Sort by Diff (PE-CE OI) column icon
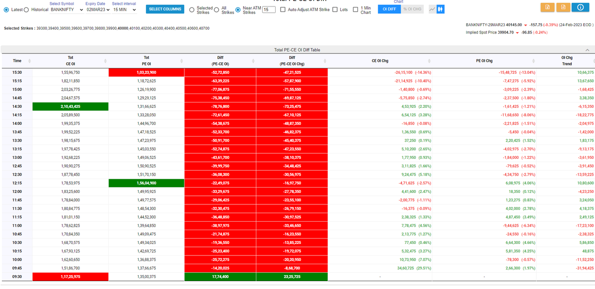This screenshot has width=595, height=289. click(252, 61)
